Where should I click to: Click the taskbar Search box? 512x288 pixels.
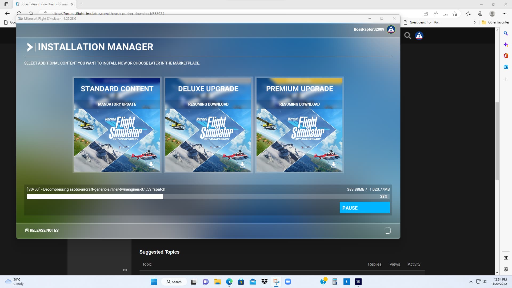(x=174, y=282)
